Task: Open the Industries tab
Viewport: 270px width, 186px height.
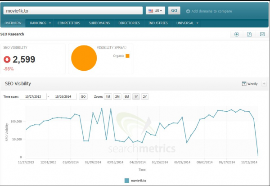Action: click(158, 23)
